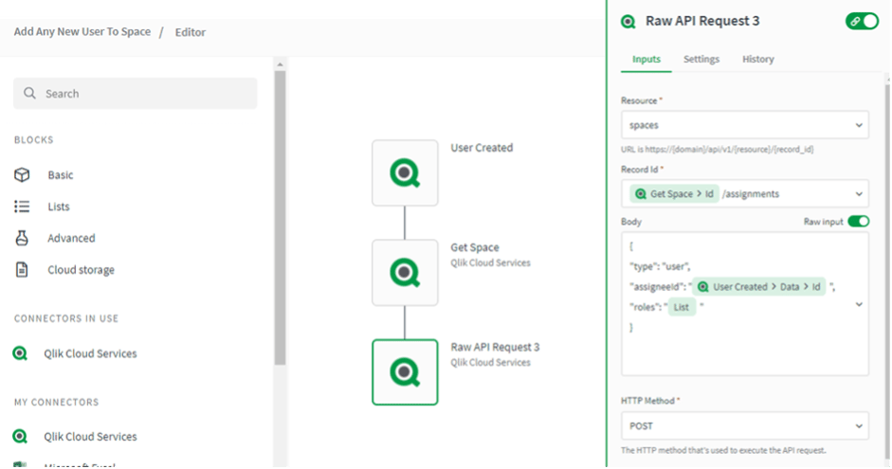Disable the Raw input toggle
The image size is (892, 469).
click(x=859, y=221)
